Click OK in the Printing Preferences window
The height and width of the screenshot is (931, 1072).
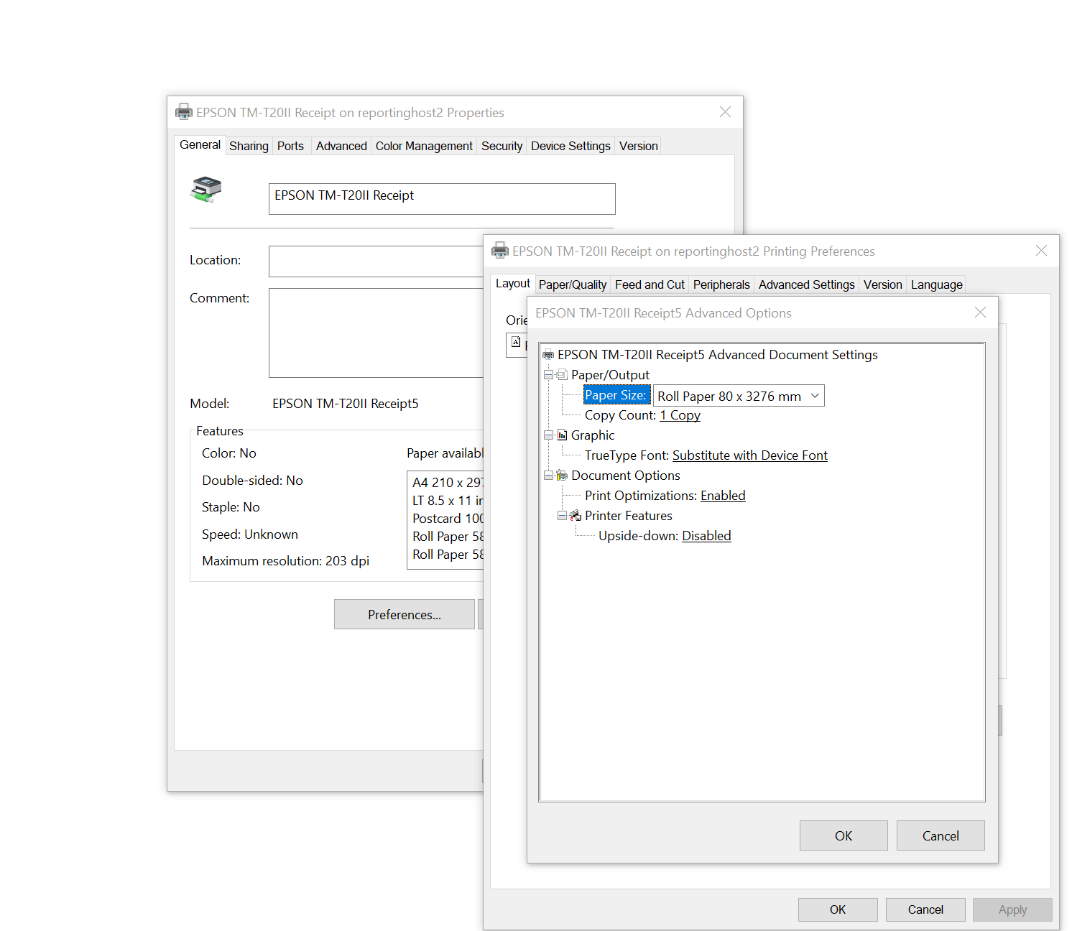[x=838, y=909]
